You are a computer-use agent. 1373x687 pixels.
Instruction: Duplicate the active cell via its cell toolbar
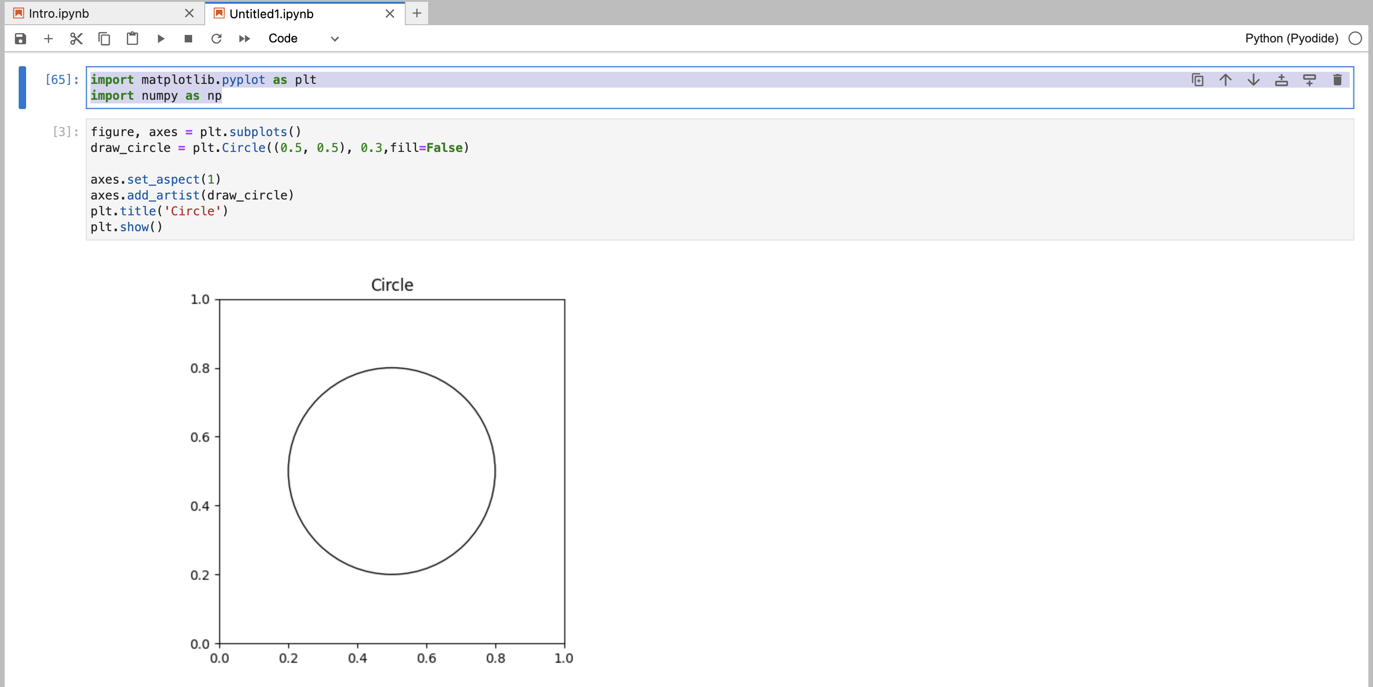(x=1197, y=80)
